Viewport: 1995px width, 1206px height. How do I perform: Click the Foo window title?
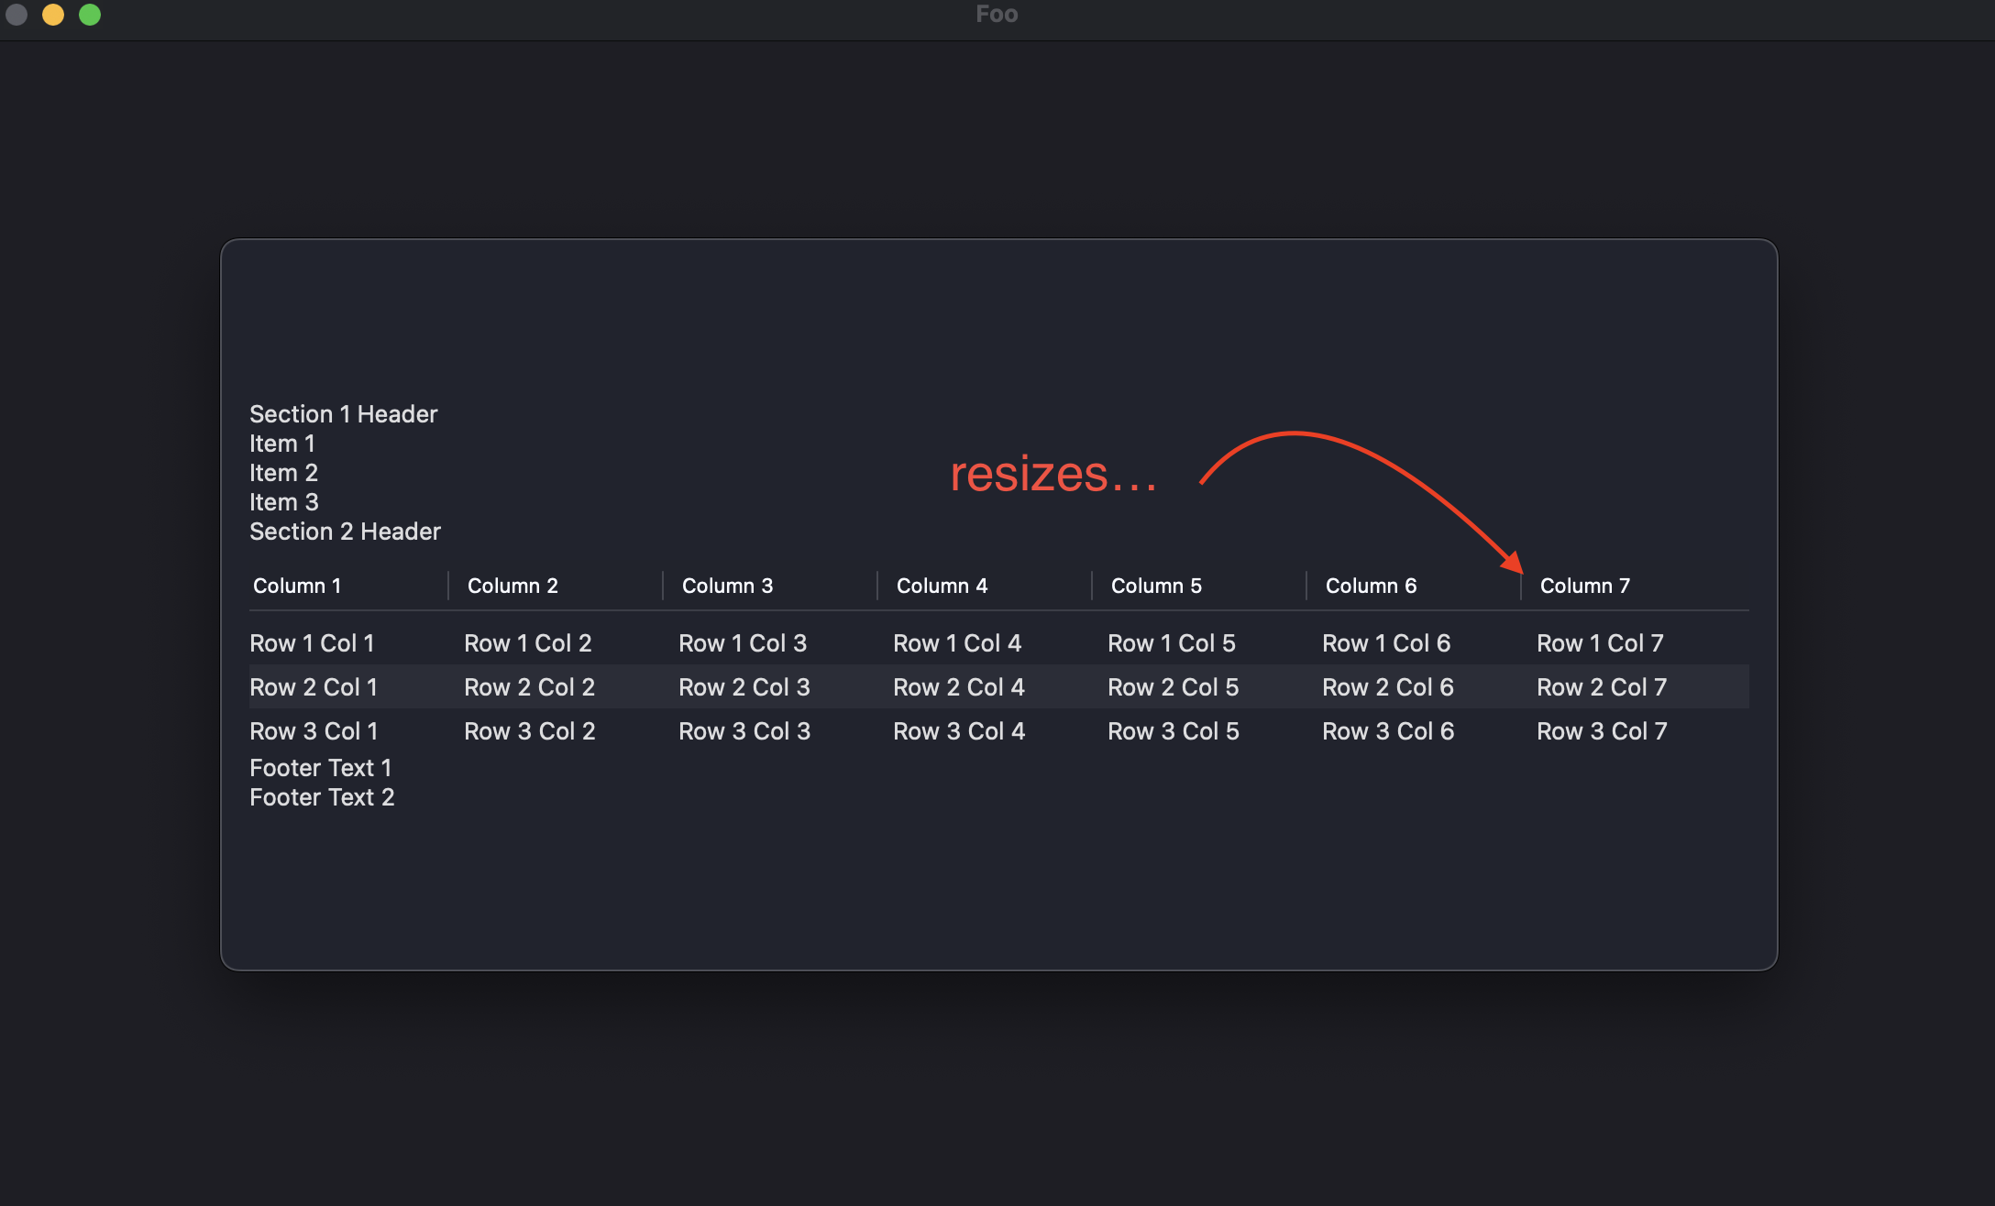click(997, 15)
